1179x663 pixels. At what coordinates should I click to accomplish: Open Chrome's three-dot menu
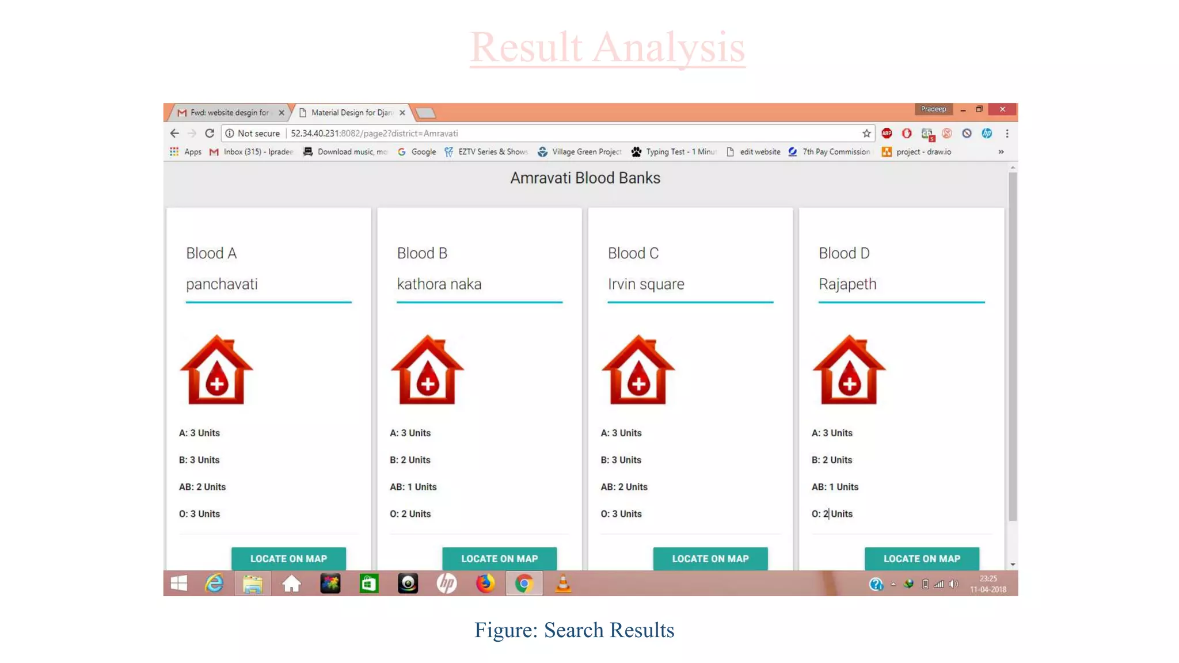click(x=1007, y=134)
